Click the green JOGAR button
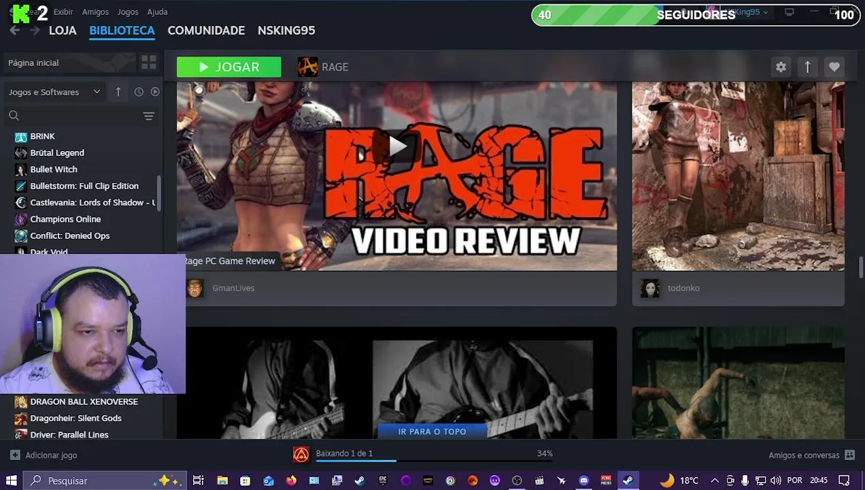 pyautogui.click(x=228, y=67)
